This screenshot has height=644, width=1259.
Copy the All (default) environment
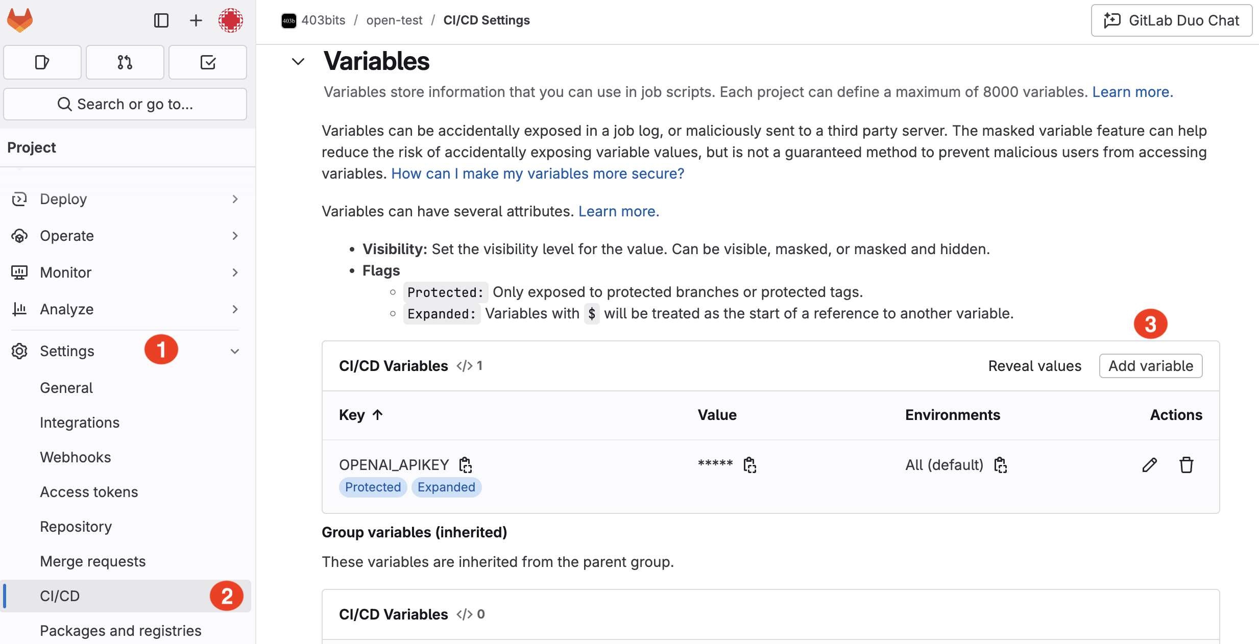[x=1001, y=465]
